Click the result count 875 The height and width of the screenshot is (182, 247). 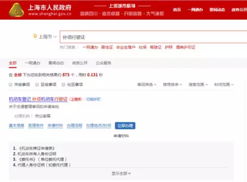[66, 75]
